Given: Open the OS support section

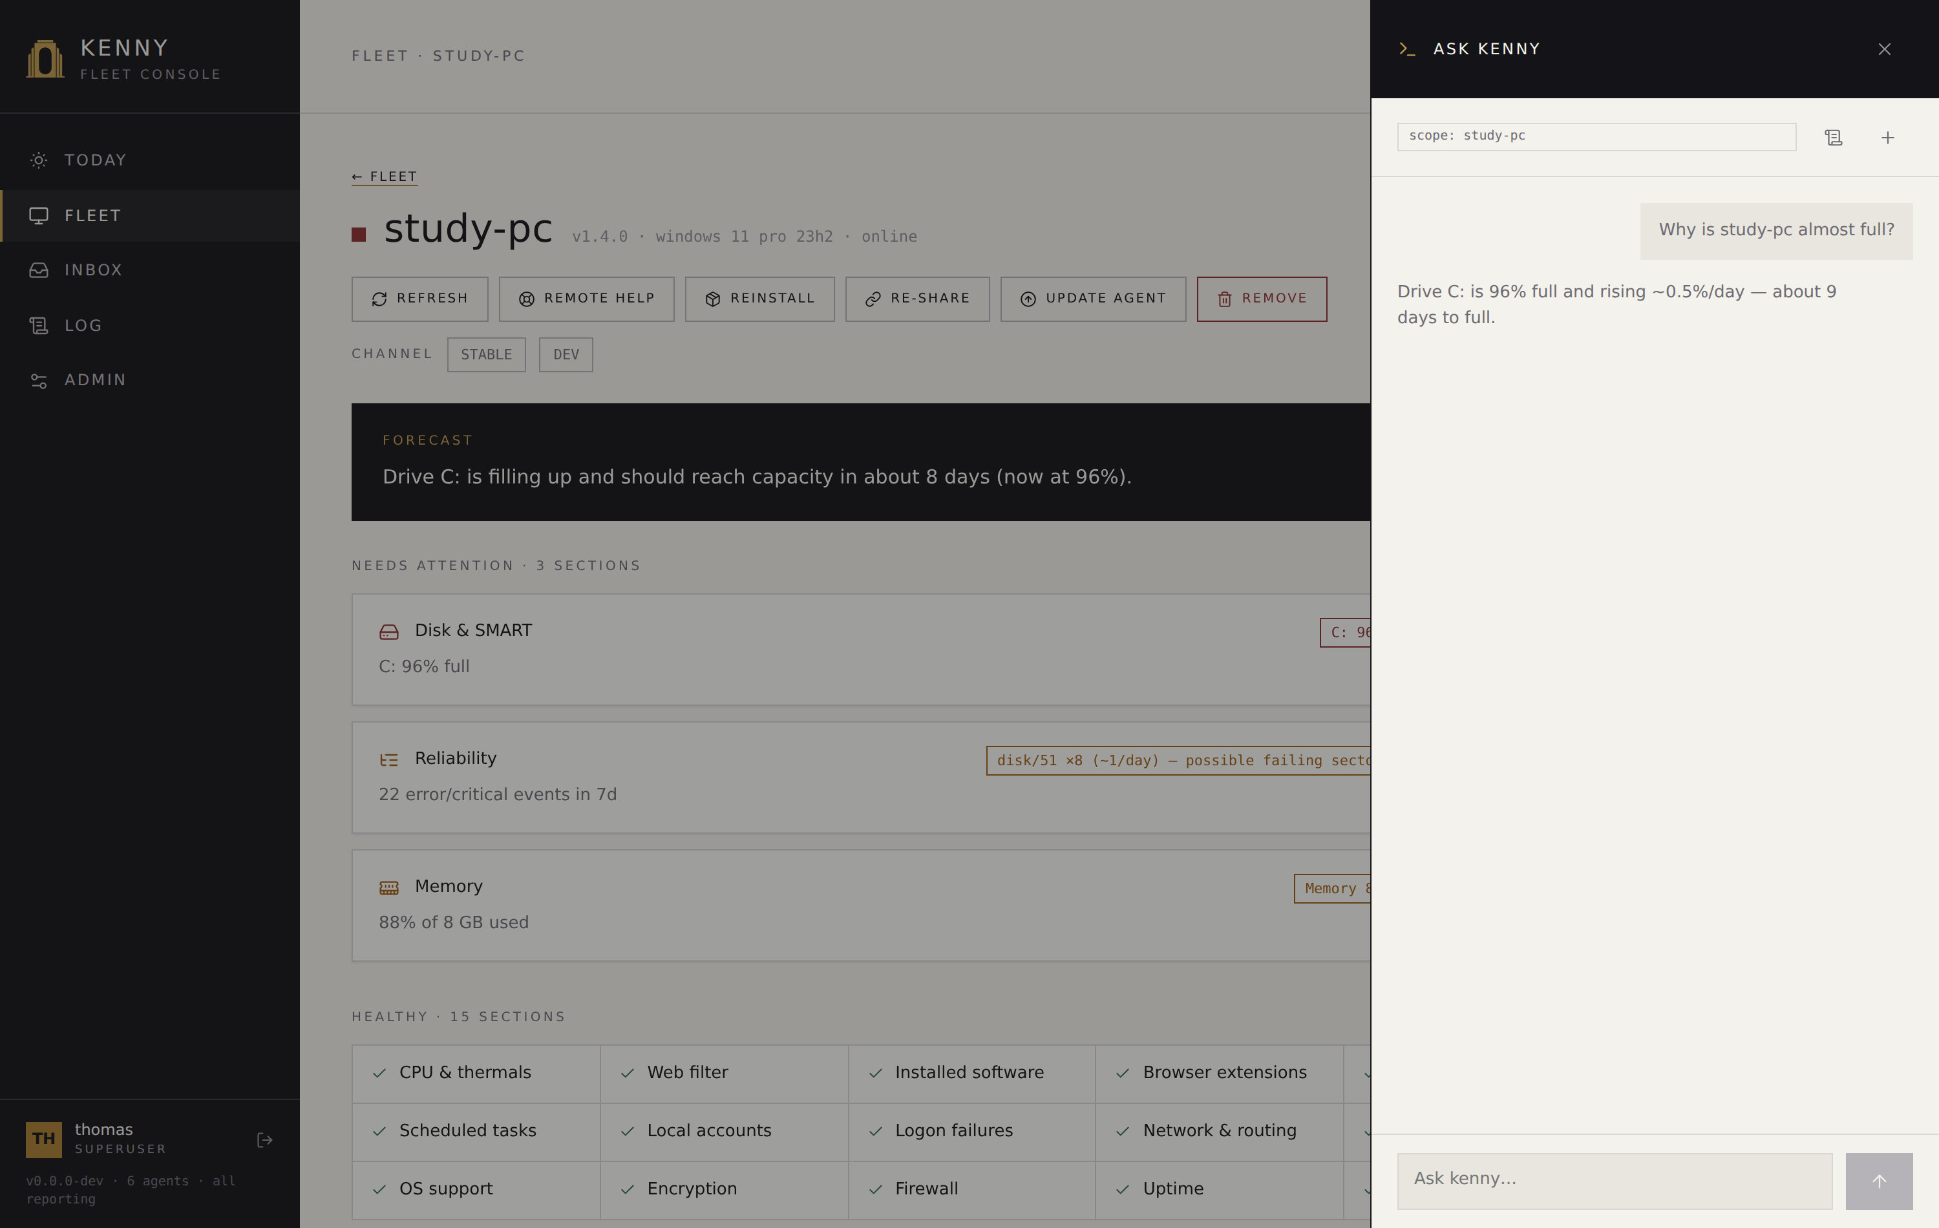Looking at the screenshot, I should tap(476, 1189).
